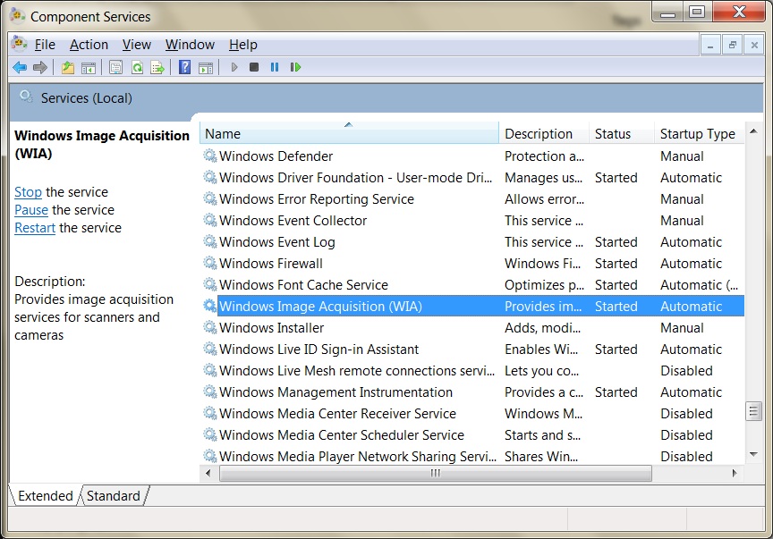Click the horizontal scrollbar right arrow
773x539 pixels.
[736, 474]
